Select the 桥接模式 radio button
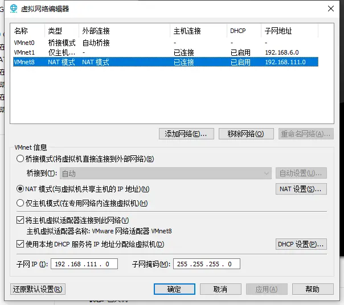This screenshot has height=305, width=344. 20,159
